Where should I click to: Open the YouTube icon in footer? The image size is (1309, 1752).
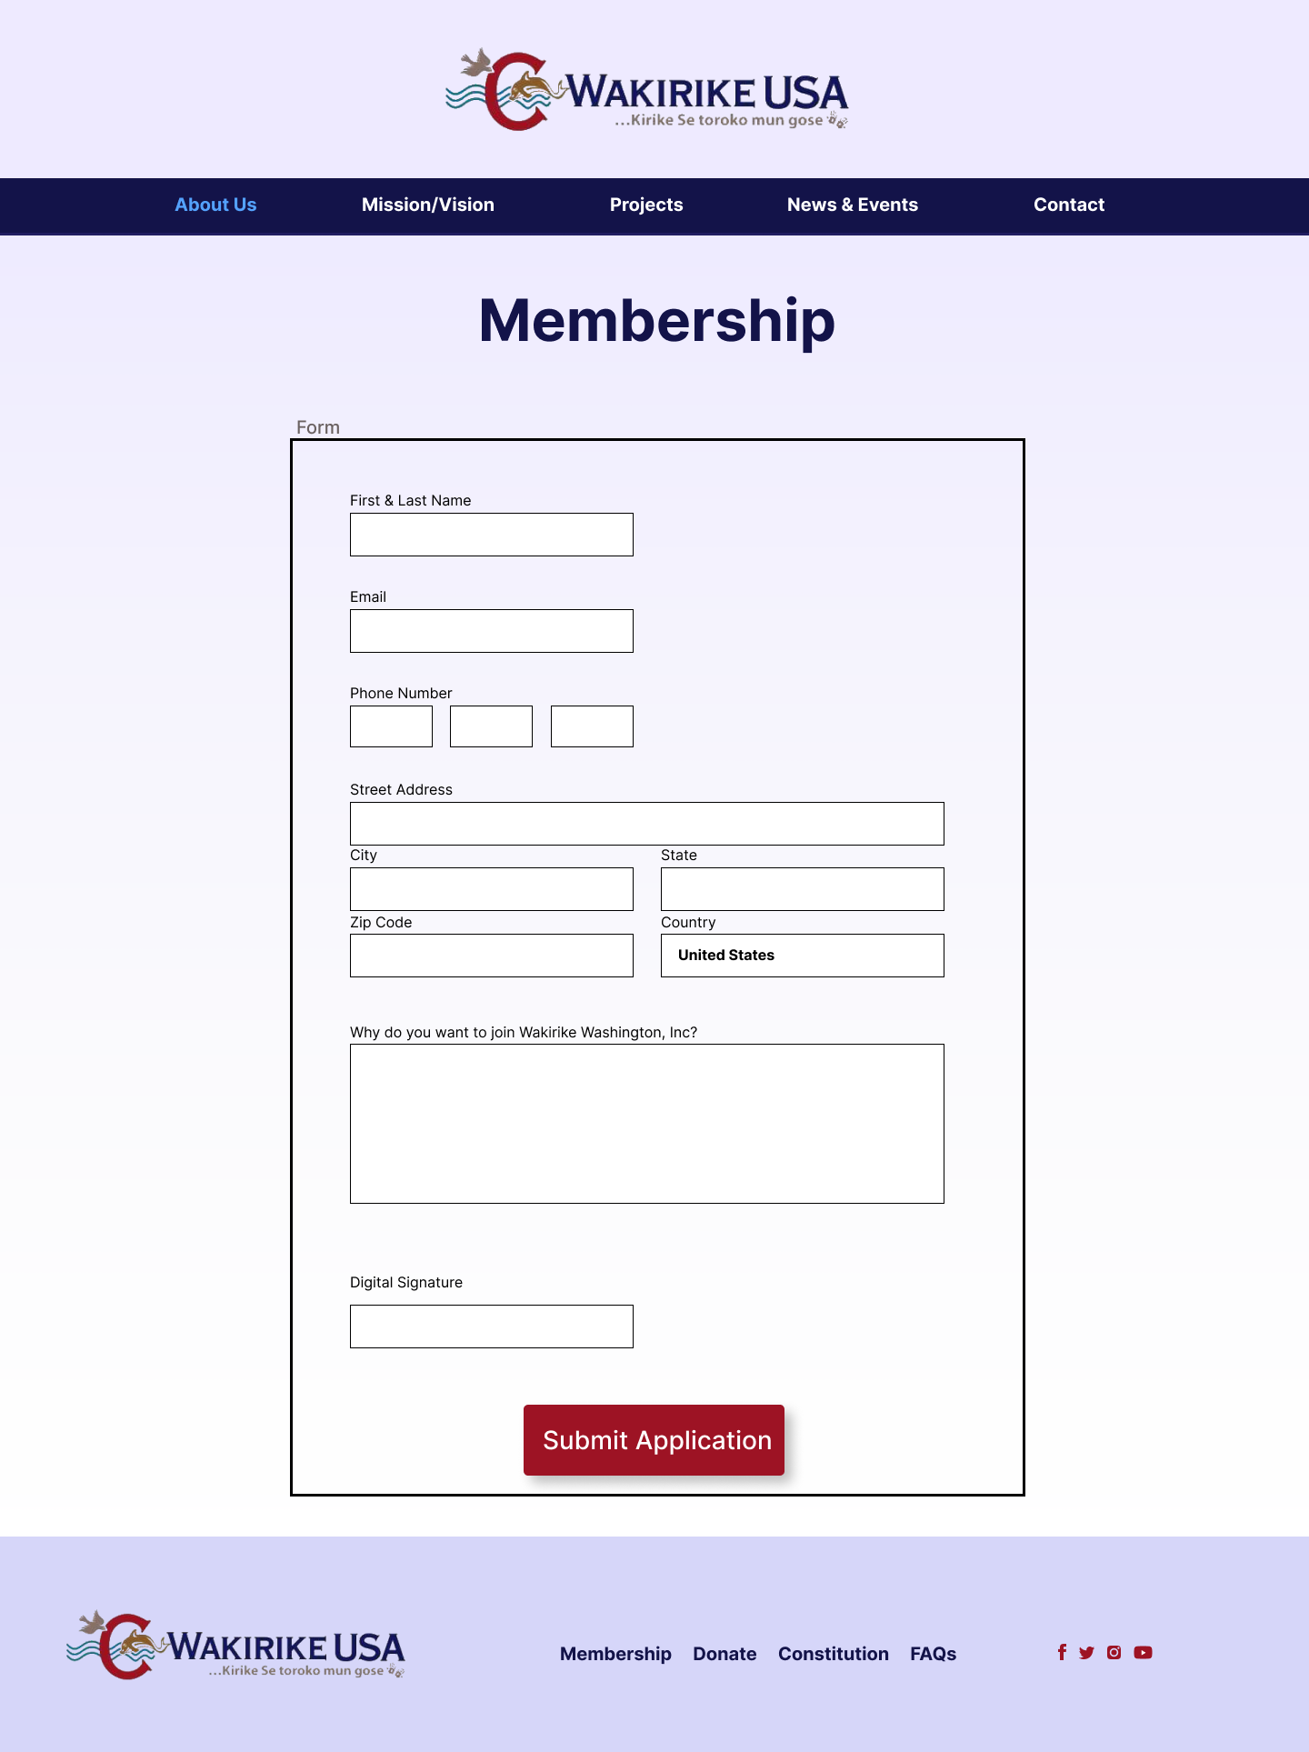tap(1144, 1653)
